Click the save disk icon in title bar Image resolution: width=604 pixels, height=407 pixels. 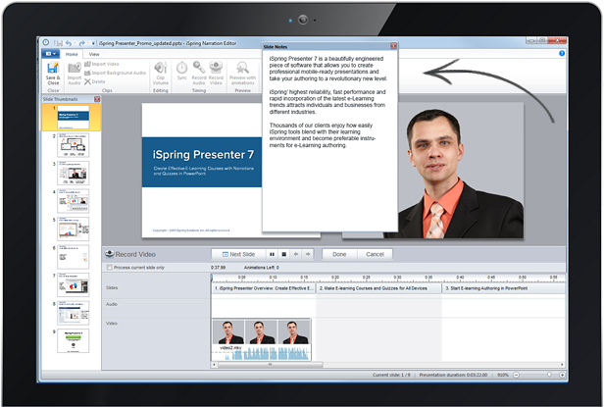click(x=59, y=43)
